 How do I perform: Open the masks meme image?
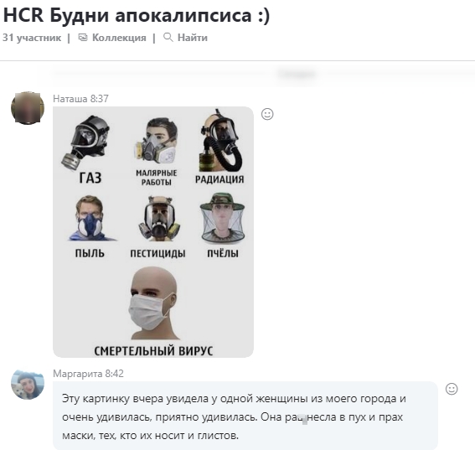click(153, 232)
